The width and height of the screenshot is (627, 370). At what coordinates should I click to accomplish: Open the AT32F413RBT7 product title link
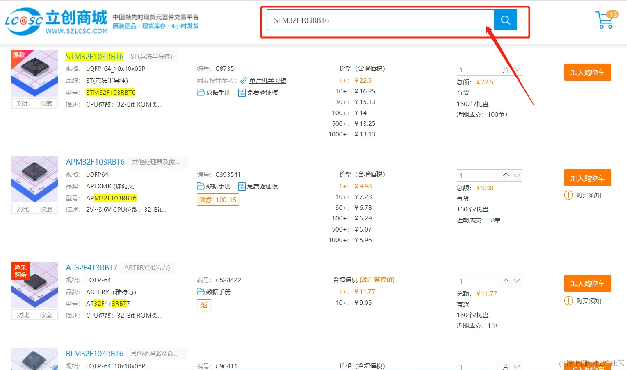(x=91, y=268)
